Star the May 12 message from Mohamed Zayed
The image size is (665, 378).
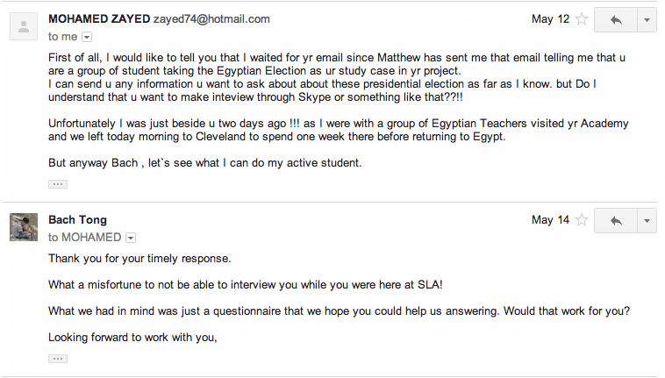[x=581, y=19]
